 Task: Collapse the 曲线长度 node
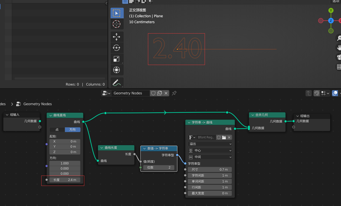[102, 148]
